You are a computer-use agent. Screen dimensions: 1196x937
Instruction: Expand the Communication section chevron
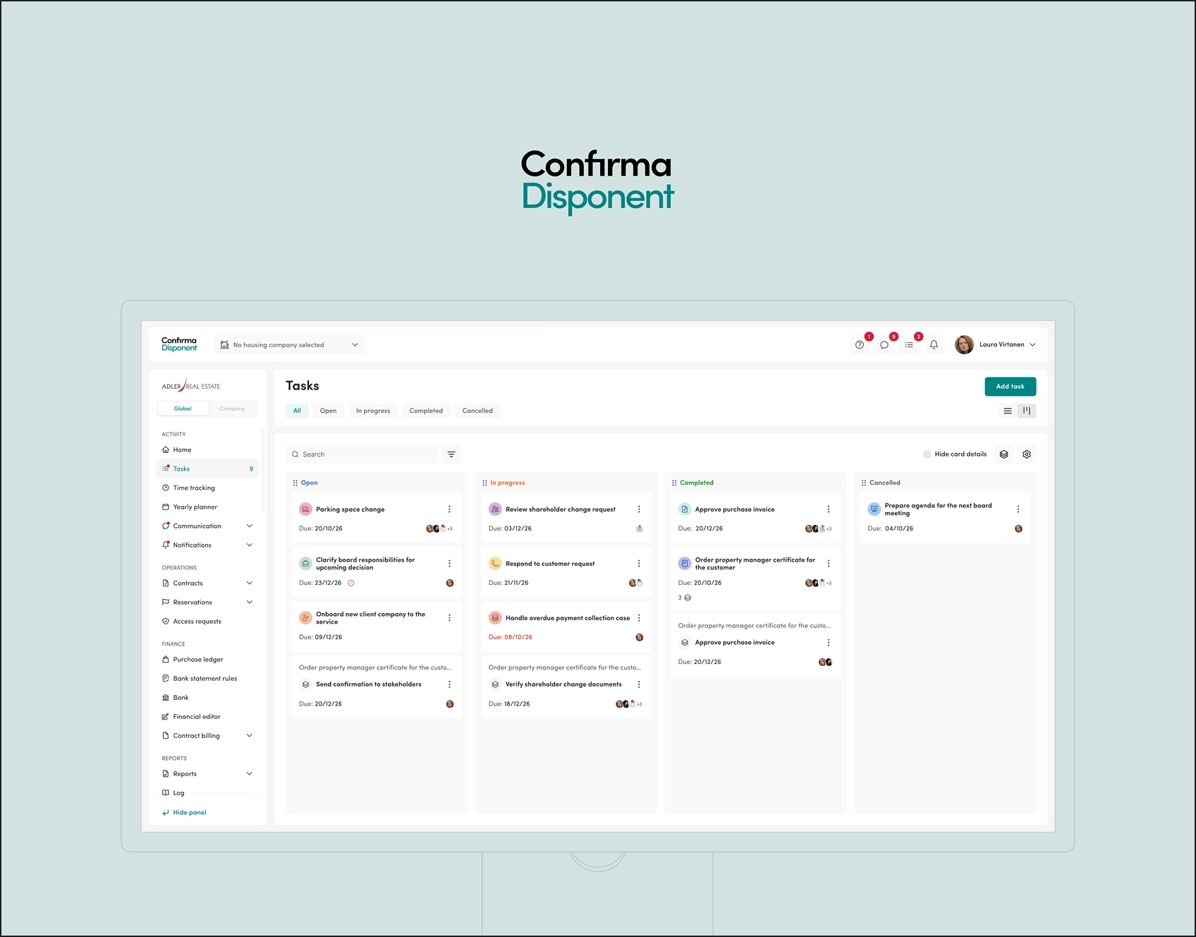(x=249, y=526)
